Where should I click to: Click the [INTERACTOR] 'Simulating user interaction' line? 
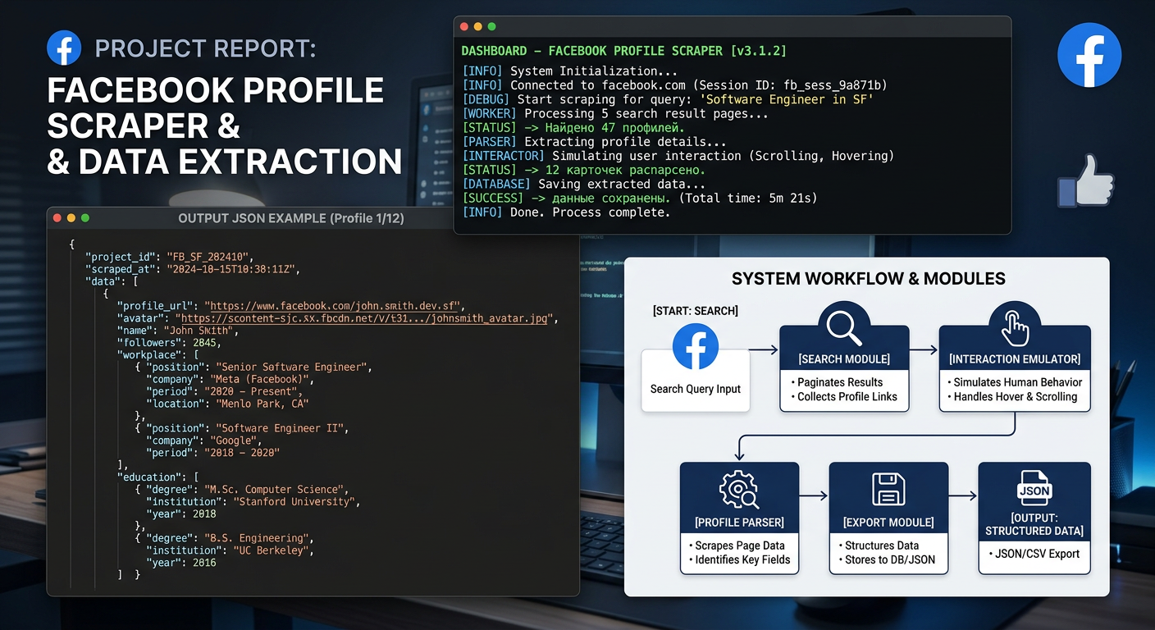point(678,156)
